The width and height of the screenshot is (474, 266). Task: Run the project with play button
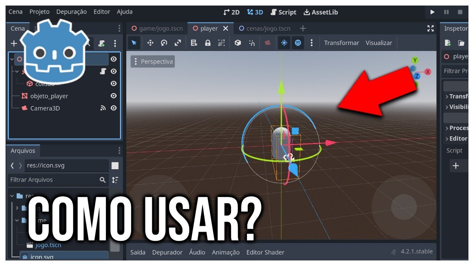pos(432,12)
